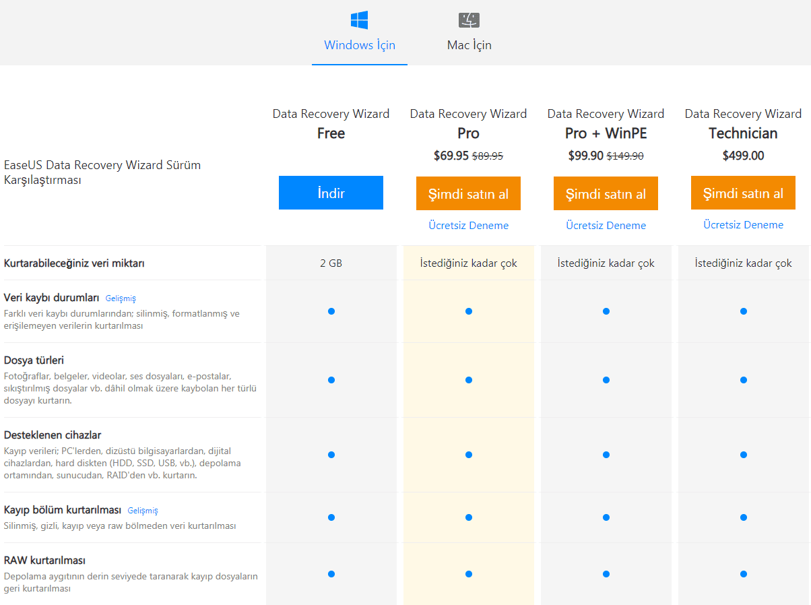Click the Windows logo icon
811x605 pixels.
[359, 20]
